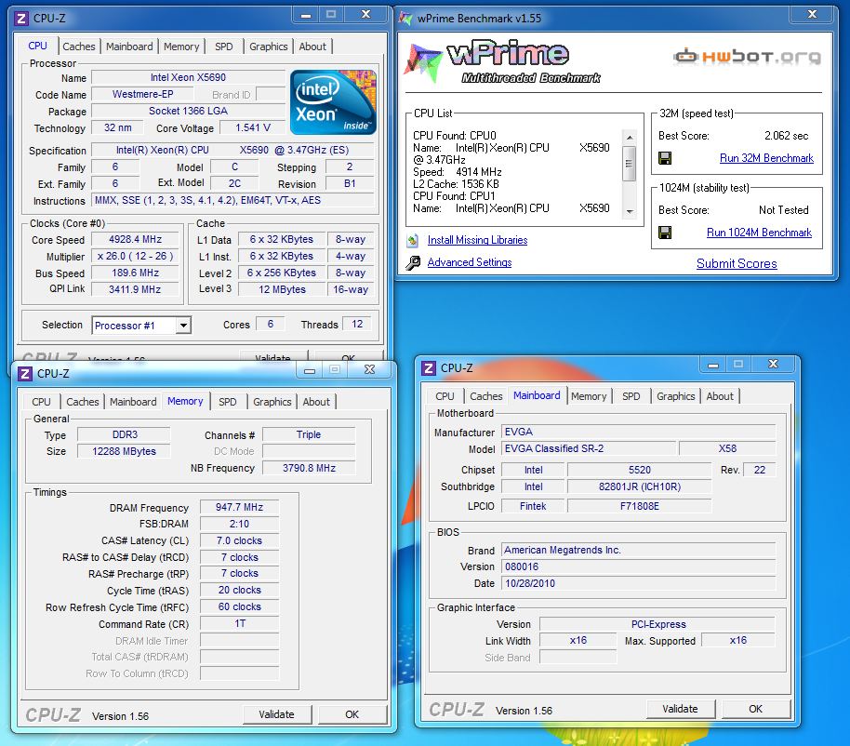Open Mainboard tab in the Memory CPU-Z window
This screenshot has height=746, width=850.
[x=133, y=402]
